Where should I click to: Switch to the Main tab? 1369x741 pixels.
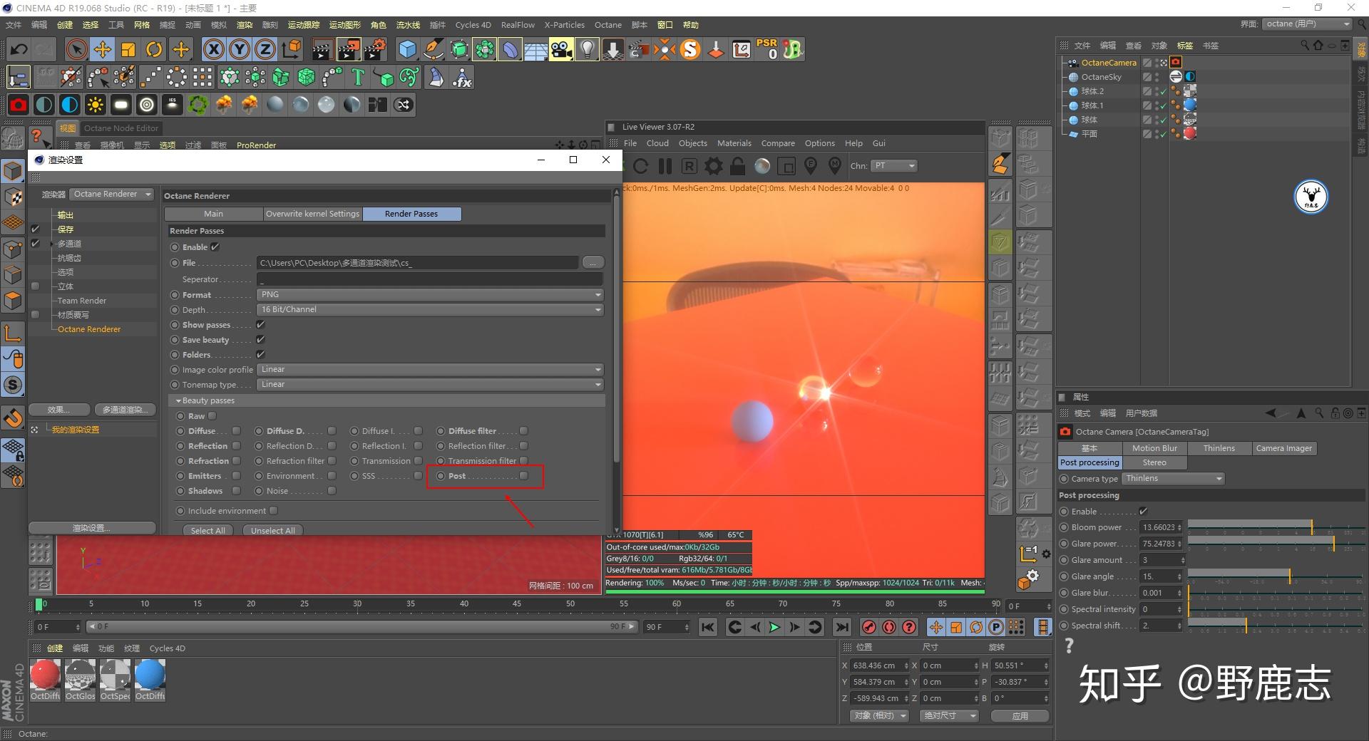click(213, 214)
